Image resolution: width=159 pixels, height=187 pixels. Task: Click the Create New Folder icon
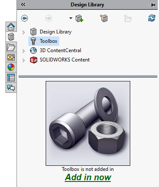click(128, 18)
